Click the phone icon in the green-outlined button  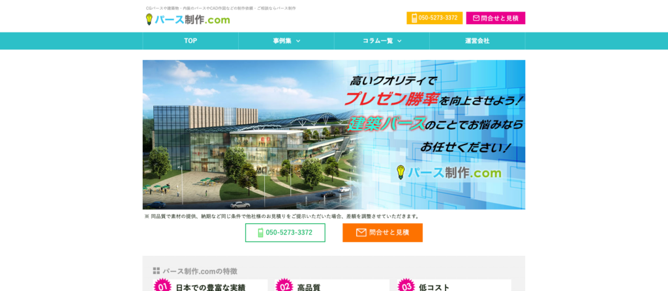261,233
